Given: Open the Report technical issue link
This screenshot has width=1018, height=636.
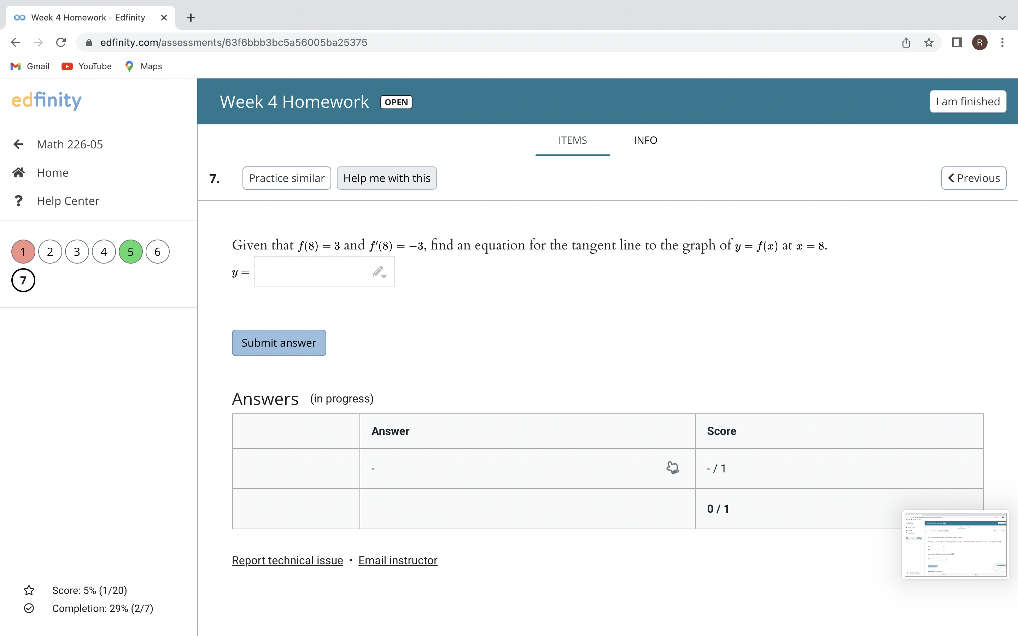Looking at the screenshot, I should click(x=287, y=560).
